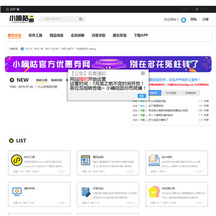Click the top-left black bar page icon

click(x=7, y=9)
